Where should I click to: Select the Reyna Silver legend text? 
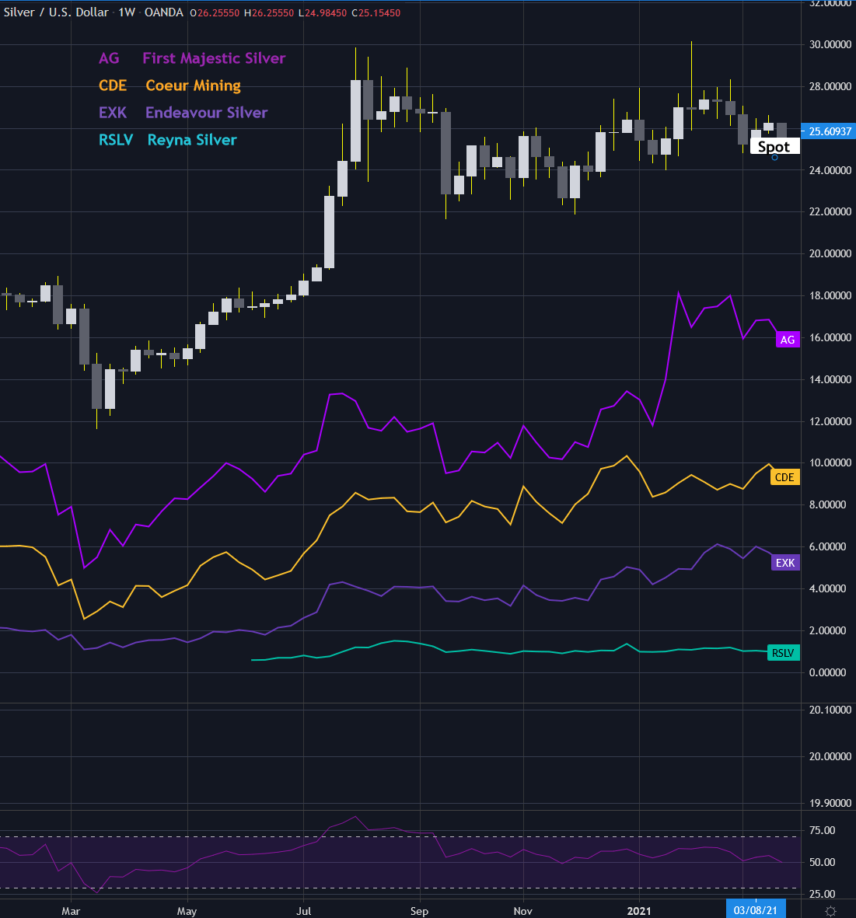tap(192, 140)
